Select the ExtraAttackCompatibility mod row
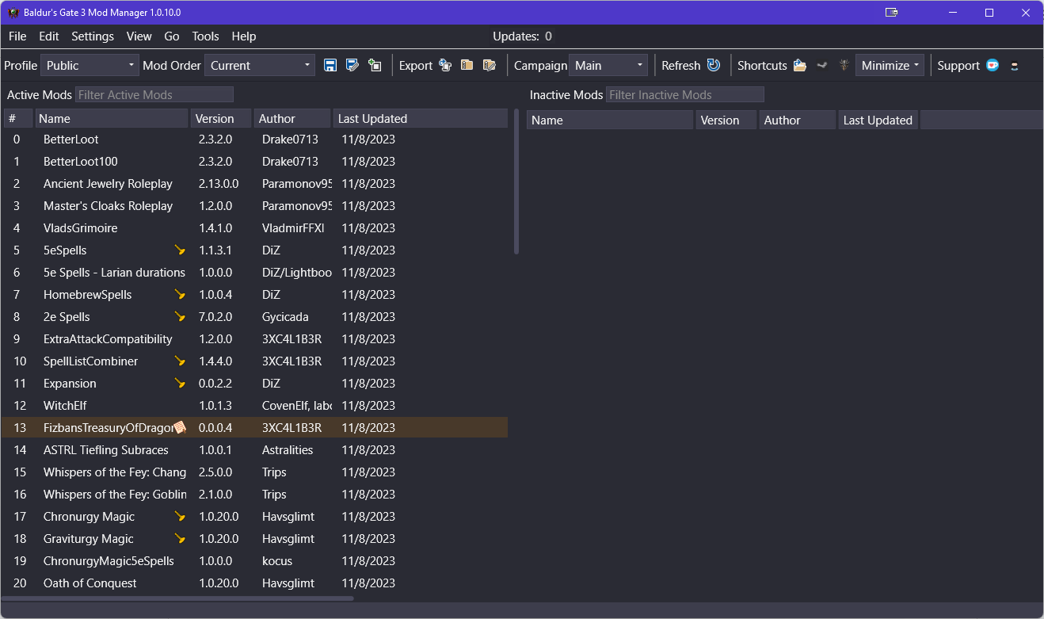The width and height of the screenshot is (1044, 619). pyautogui.click(x=254, y=338)
